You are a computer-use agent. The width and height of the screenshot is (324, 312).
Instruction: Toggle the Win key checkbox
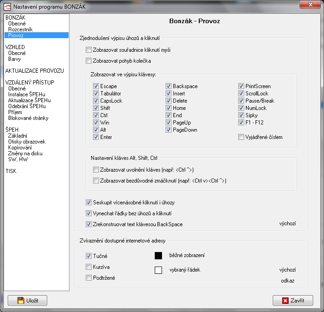pyautogui.click(x=96, y=123)
